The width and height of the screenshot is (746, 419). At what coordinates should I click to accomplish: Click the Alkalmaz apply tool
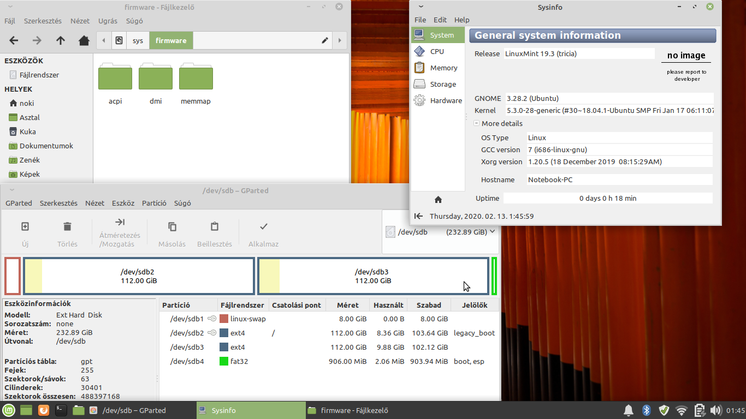[x=263, y=235]
